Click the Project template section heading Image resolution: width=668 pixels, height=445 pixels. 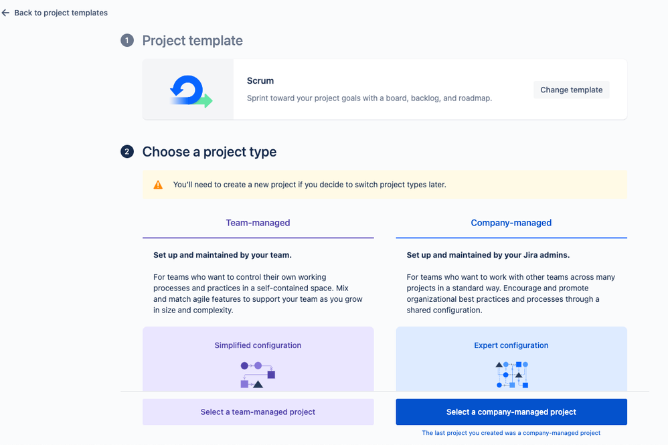[193, 40]
